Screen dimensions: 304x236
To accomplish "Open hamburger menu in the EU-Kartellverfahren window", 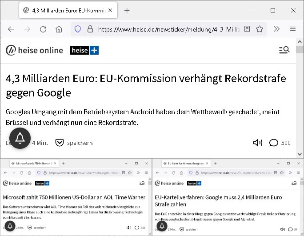I will point(298,173).
